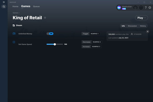The height and width of the screenshot is (102, 153).
Task: Change the NUMPAD 3 hotkey binding
Action: point(96,47)
